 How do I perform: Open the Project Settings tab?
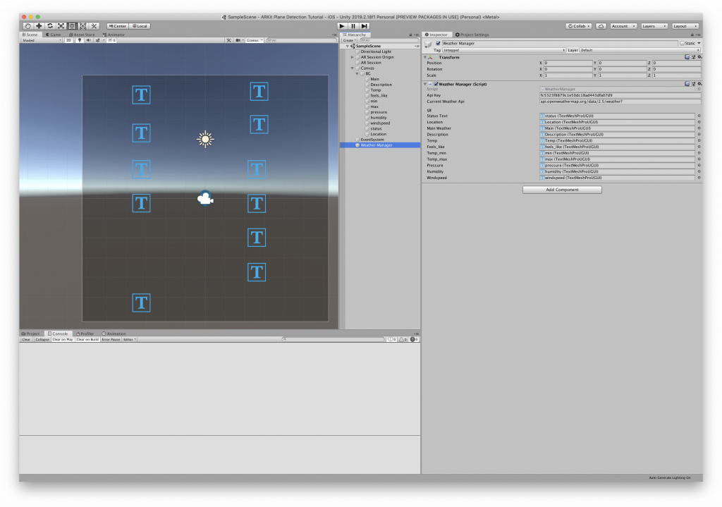(472, 35)
